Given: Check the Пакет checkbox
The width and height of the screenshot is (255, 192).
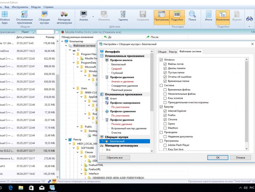Looking at the screenshot, I should click(x=19, y=32).
